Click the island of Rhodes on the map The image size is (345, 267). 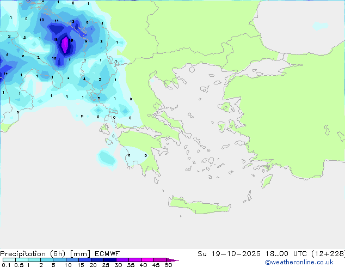(x=267, y=181)
